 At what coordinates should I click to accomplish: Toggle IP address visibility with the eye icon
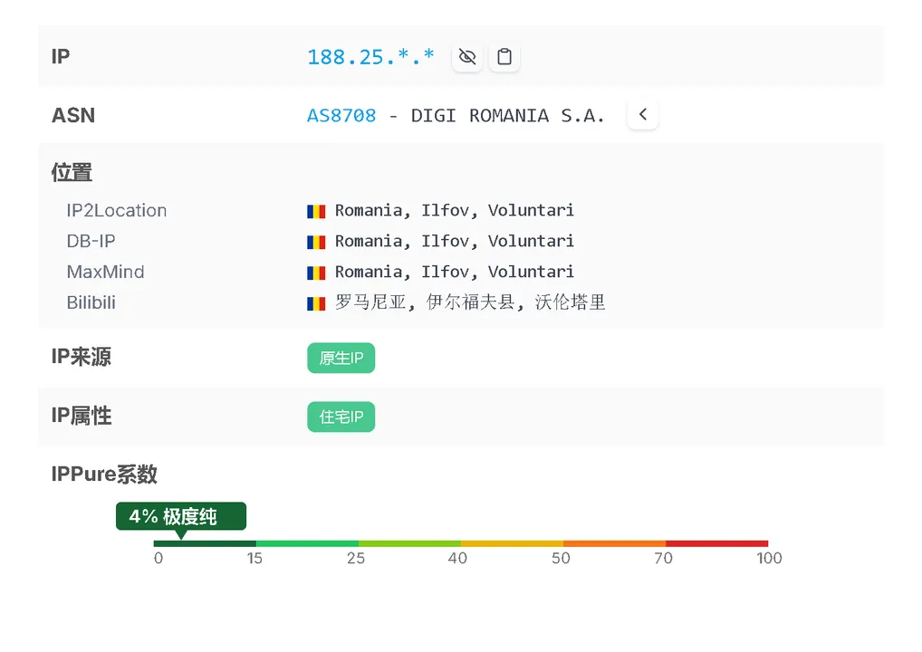467,56
